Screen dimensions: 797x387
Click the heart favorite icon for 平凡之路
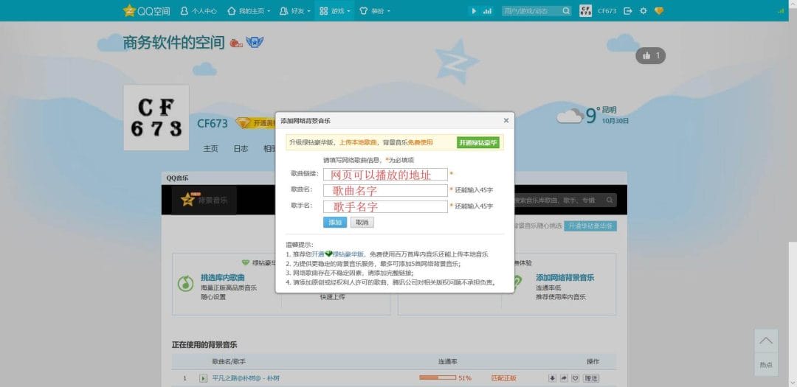[576, 378]
